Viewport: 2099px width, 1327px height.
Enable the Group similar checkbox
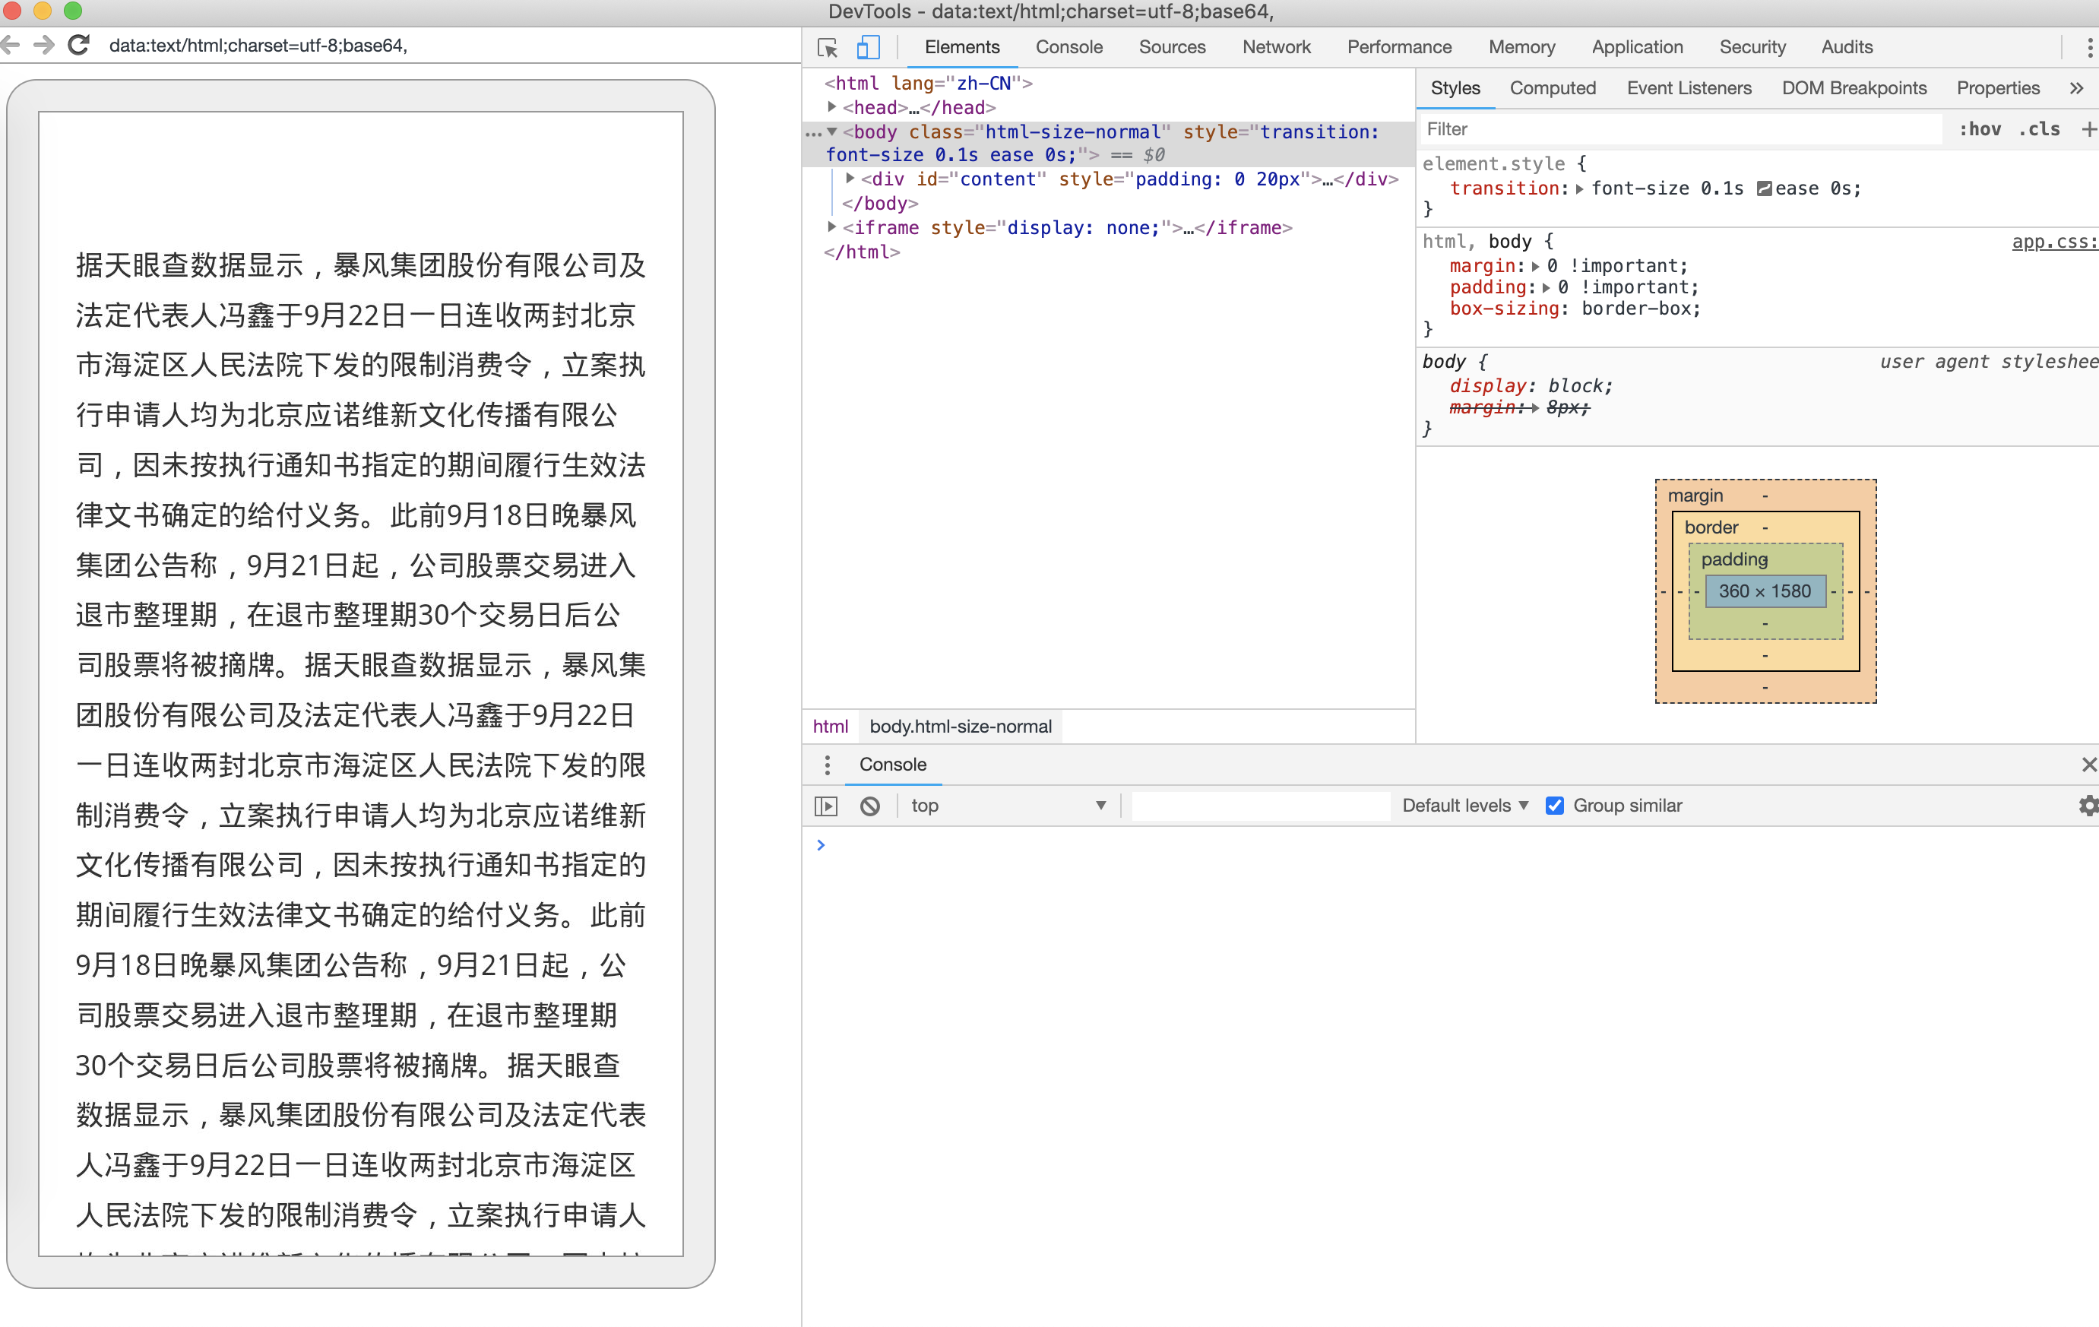click(x=1555, y=806)
